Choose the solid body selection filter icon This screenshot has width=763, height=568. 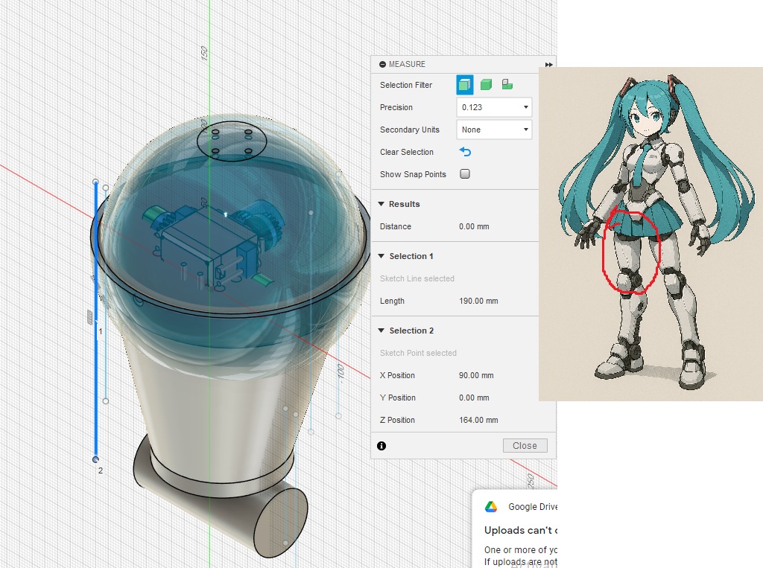(486, 85)
